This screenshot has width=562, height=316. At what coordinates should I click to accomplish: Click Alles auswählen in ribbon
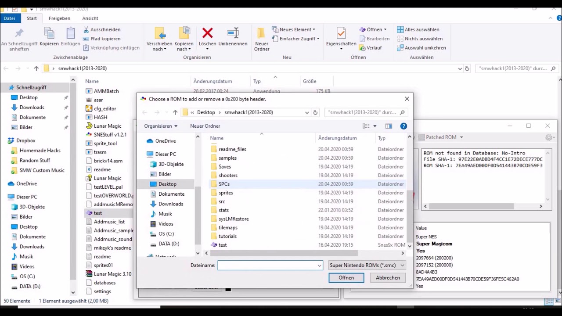(x=418, y=29)
